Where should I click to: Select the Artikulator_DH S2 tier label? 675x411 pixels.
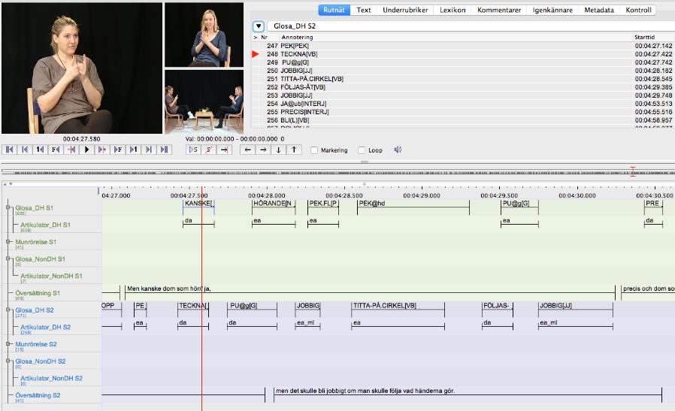coord(45,327)
